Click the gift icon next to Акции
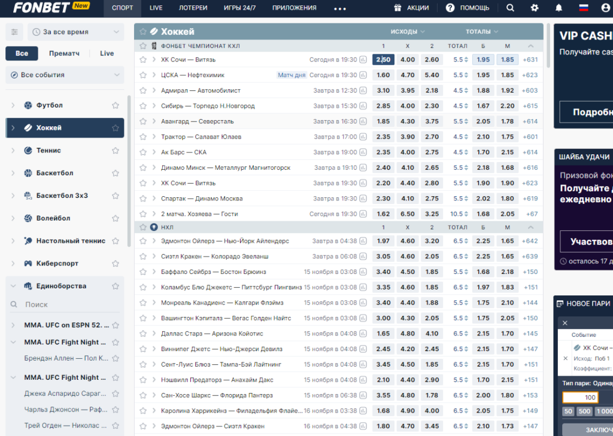 click(397, 8)
